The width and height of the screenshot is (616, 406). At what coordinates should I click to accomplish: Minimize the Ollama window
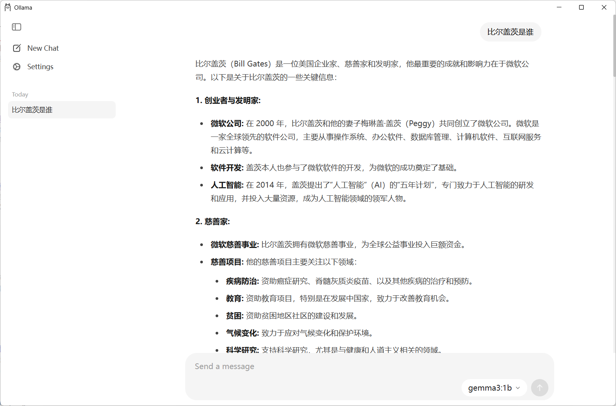(559, 7)
